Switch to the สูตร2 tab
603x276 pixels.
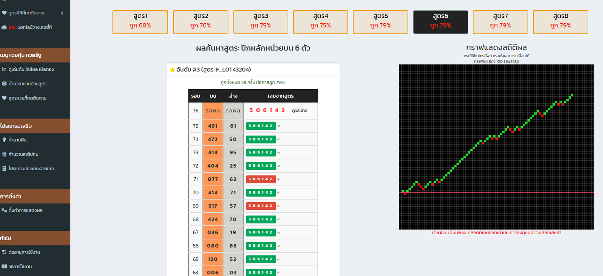[x=200, y=22]
